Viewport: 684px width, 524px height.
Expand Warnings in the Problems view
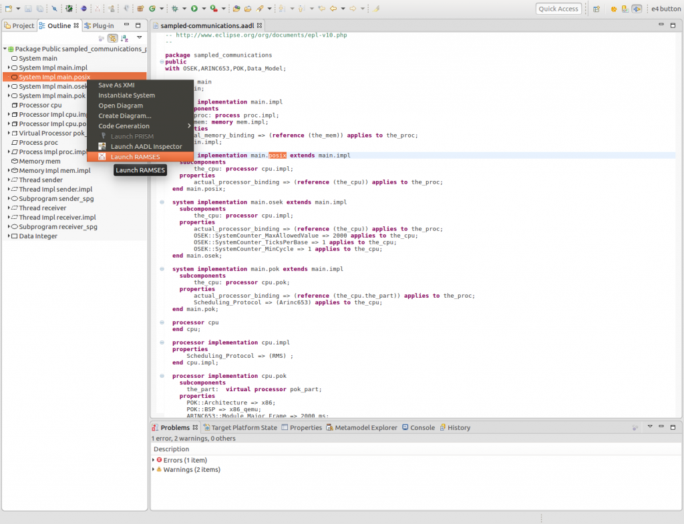click(x=154, y=469)
